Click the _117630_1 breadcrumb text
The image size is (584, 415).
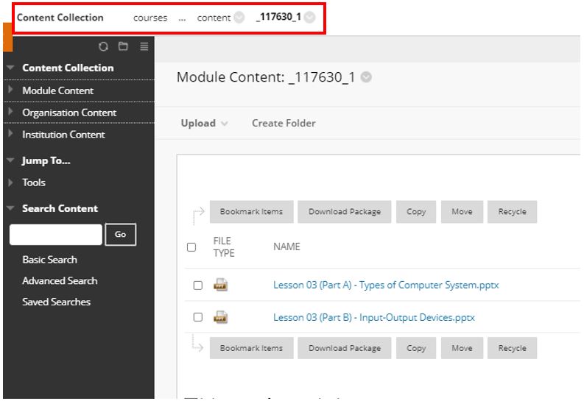coord(278,17)
